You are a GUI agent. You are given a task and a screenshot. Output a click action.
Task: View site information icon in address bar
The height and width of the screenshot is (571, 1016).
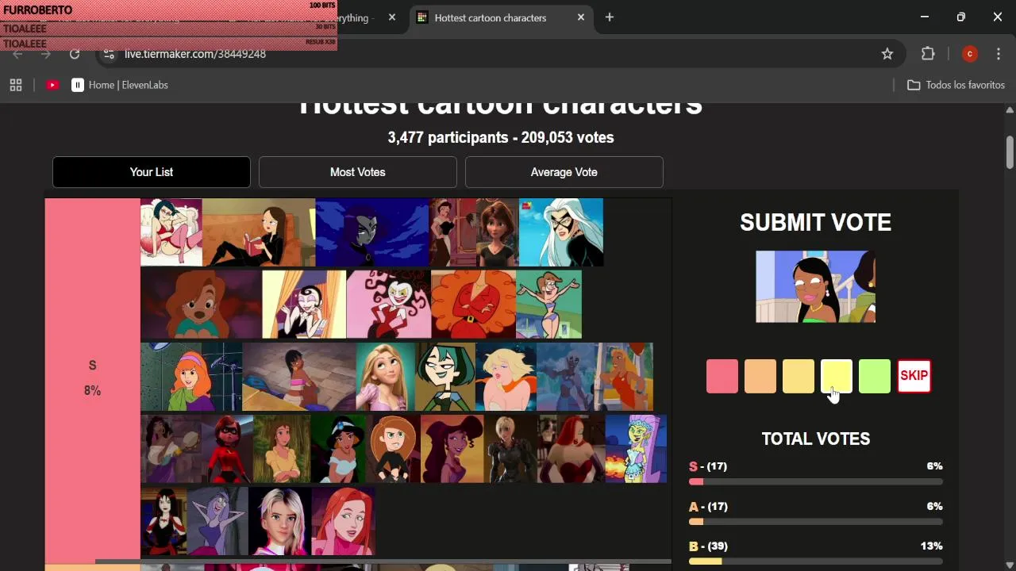(110, 54)
